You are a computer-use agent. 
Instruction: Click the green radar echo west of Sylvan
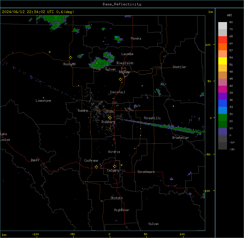(100, 63)
